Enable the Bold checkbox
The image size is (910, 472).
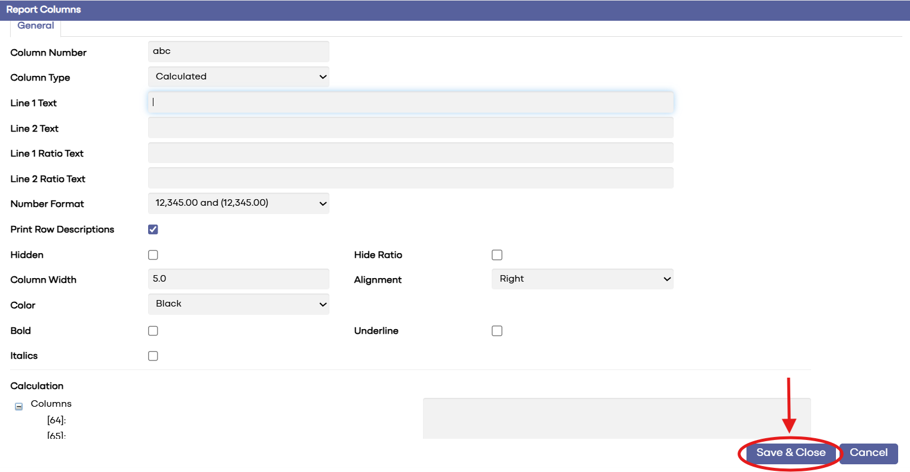153,331
